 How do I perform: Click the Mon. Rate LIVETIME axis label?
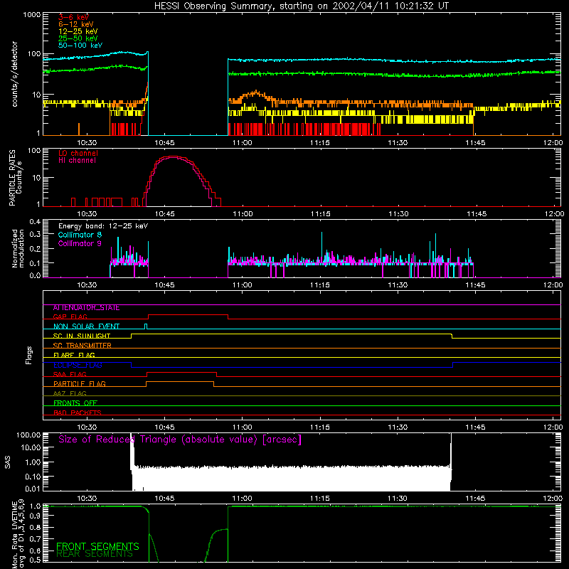(18, 534)
